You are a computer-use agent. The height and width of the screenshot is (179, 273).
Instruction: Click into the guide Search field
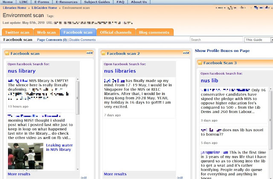pyautogui.click(x=216, y=40)
